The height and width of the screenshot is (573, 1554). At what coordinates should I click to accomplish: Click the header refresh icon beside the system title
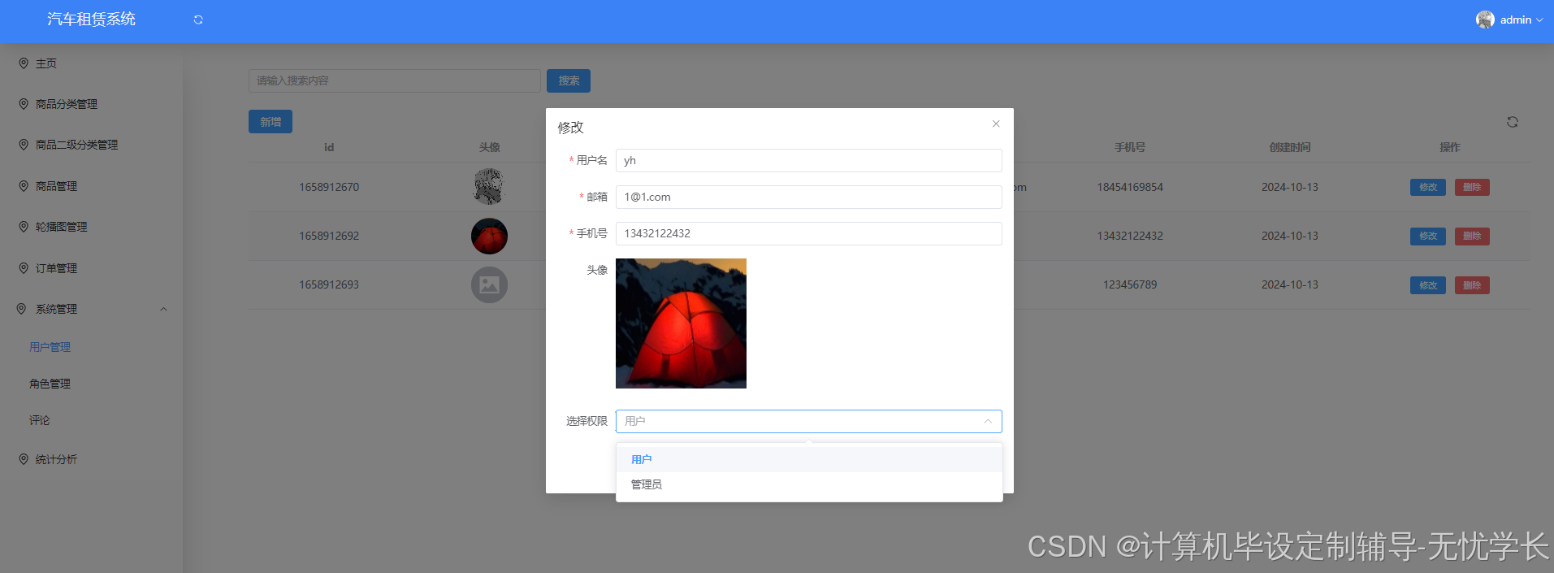click(198, 20)
